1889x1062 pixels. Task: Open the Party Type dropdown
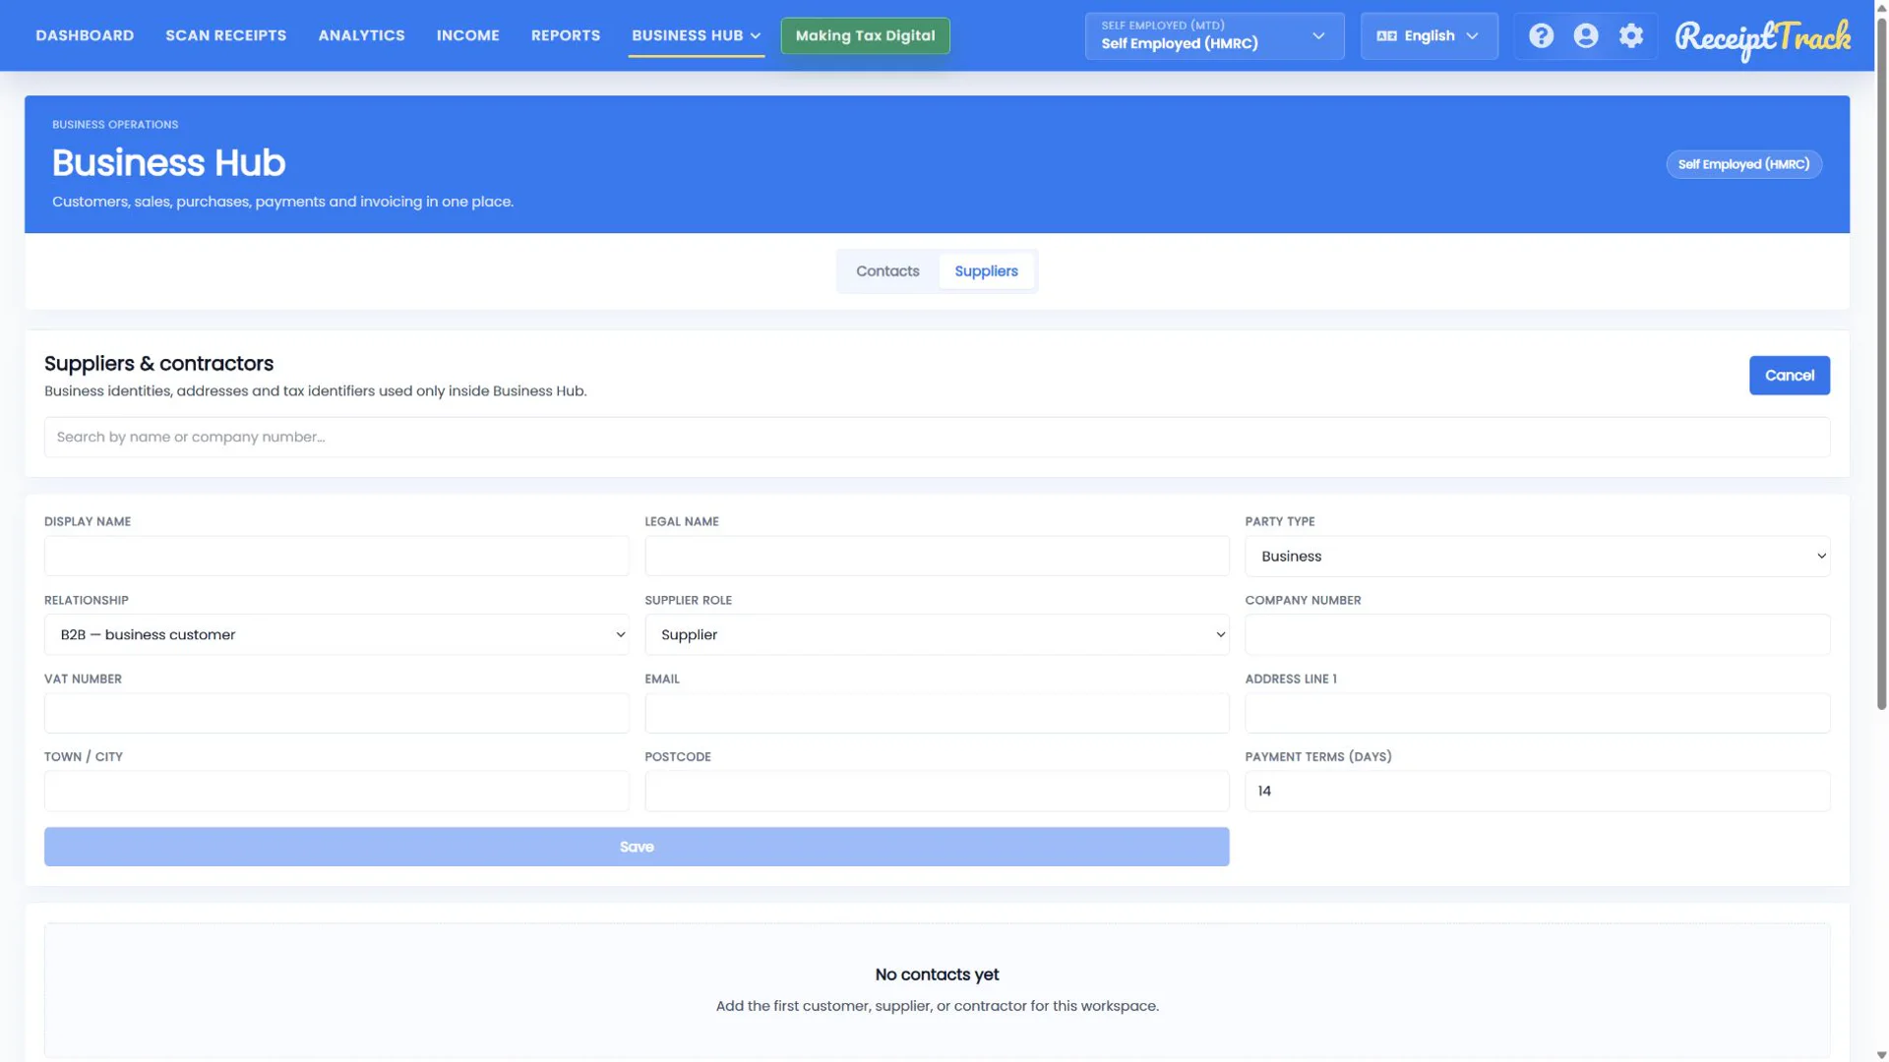point(1537,557)
